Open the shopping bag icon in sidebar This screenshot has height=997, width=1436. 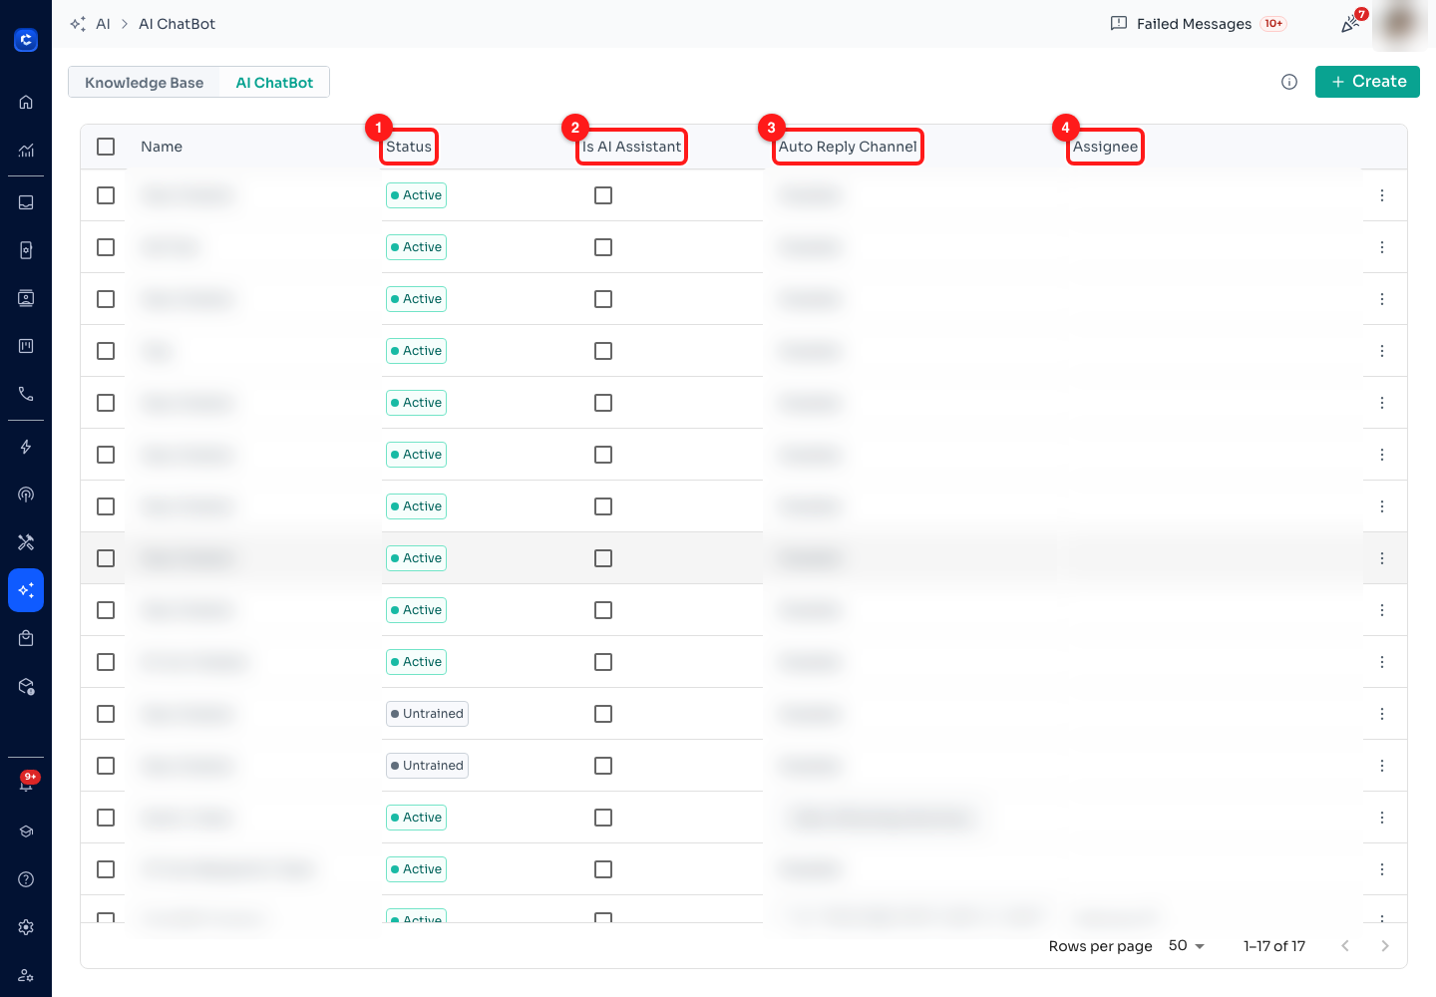[x=26, y=638]
